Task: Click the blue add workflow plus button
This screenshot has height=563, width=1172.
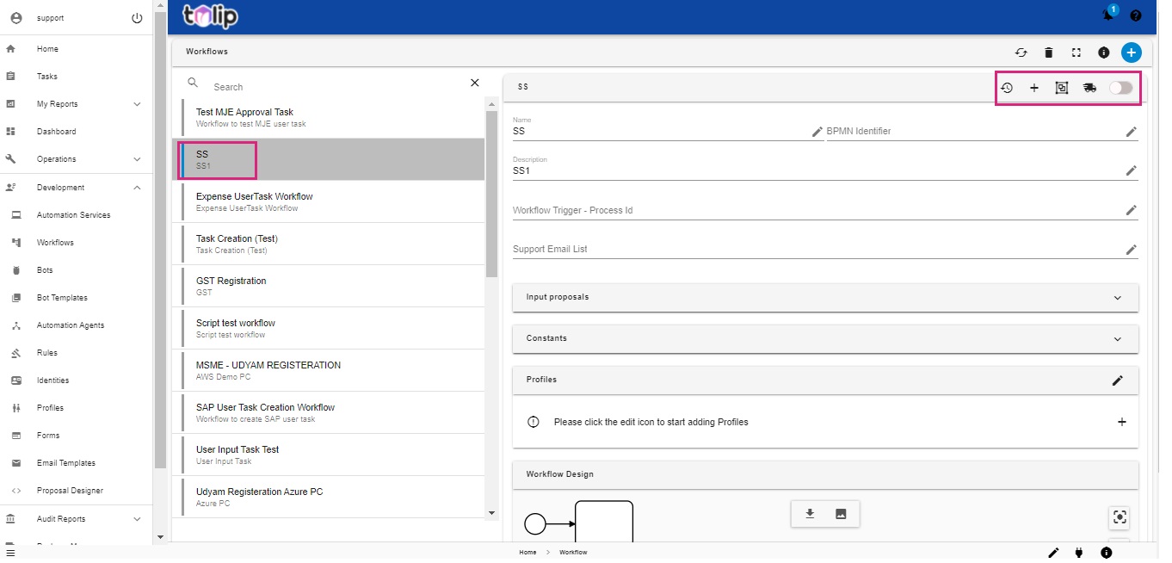Action: pos(1132,53)
